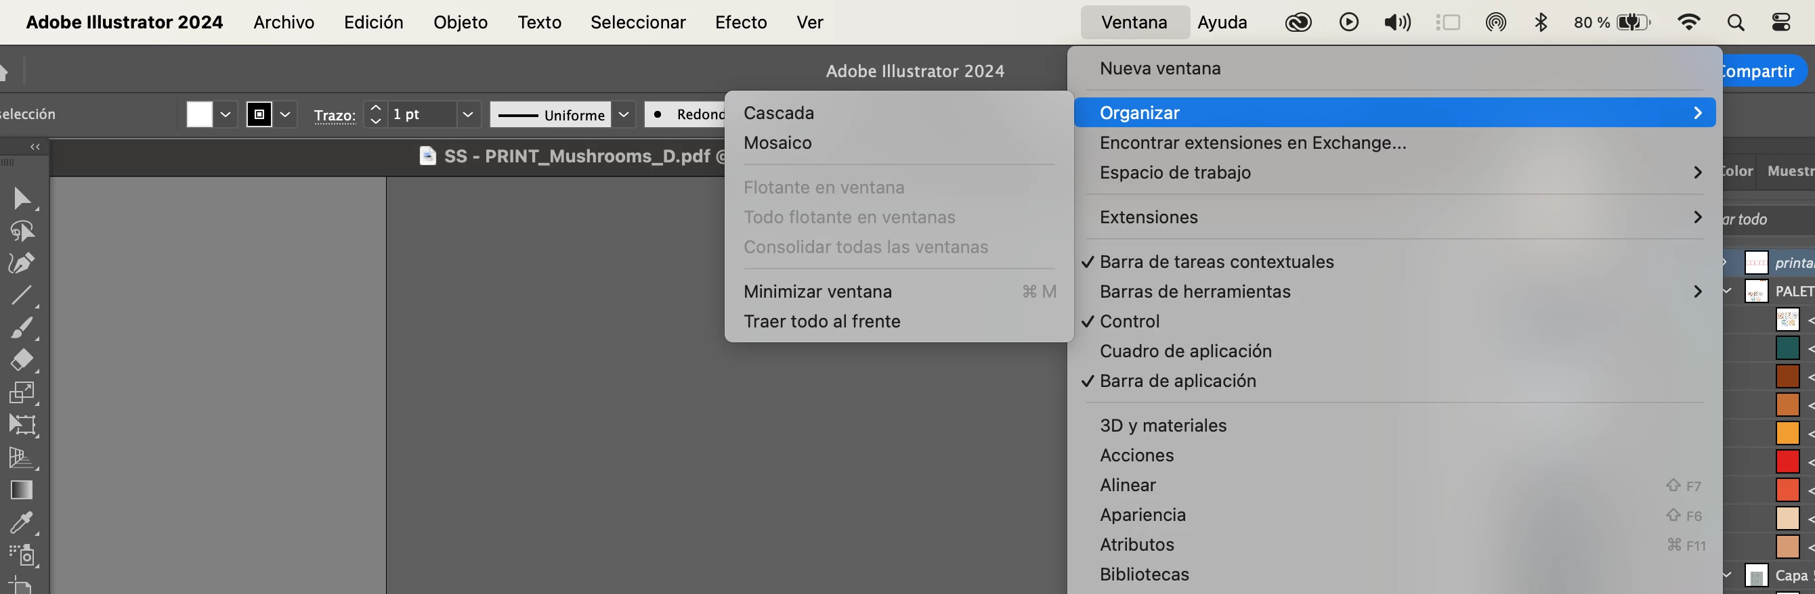Open Bluetooth menu bar icon
The image size is (1815, 594).
[1541, 22]
